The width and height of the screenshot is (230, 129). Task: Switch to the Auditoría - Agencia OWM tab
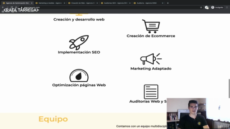click(148, 3)
